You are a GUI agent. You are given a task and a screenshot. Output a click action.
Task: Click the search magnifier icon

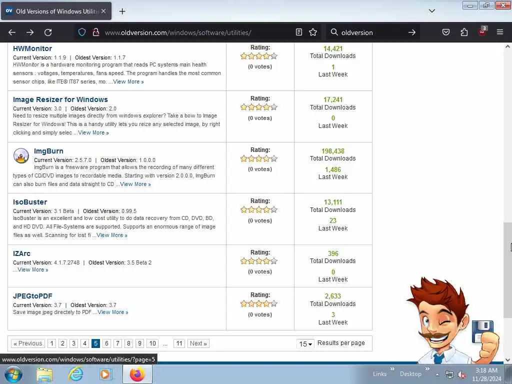tap(334, 32)
